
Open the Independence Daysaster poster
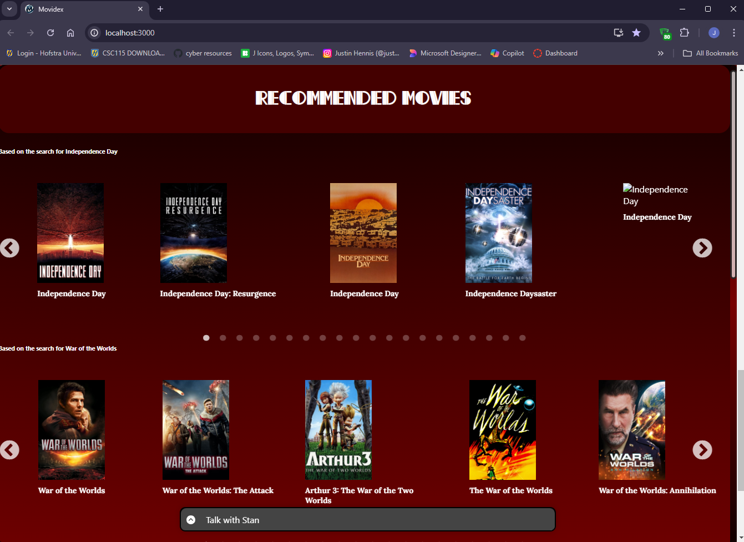(x=499, y=233)
